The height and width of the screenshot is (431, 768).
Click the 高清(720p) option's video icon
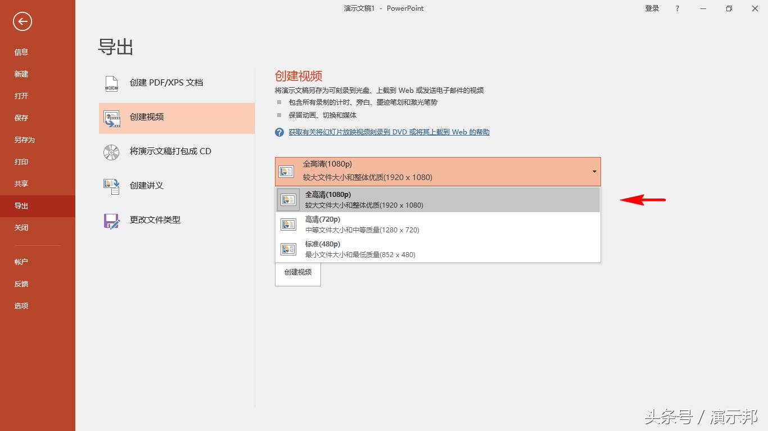click(288, 224)
